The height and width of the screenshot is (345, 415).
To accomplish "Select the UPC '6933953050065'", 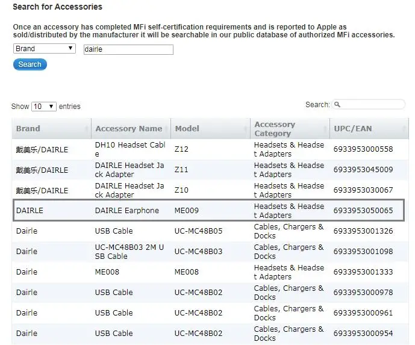I will pos(363,211).
